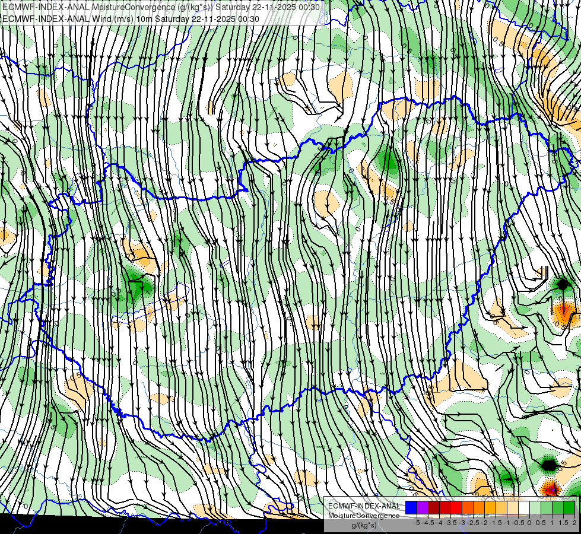Click the -4 tick label on the legend
Image resolution: width=581 pixels, height=534 pixels.
click(439, 523)
